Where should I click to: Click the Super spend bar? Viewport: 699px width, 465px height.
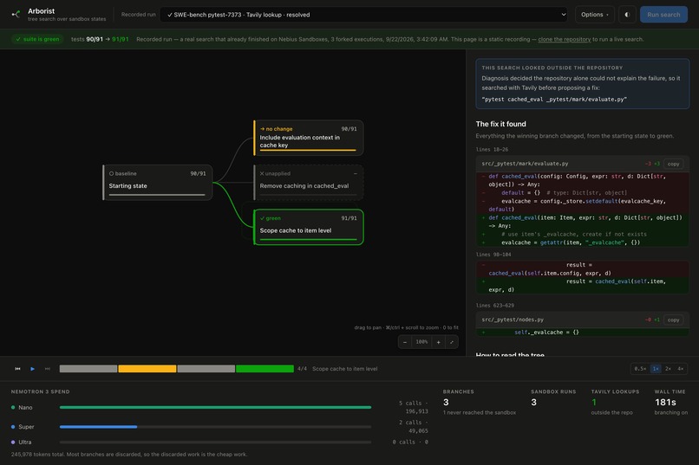click(x=215, y=427)
